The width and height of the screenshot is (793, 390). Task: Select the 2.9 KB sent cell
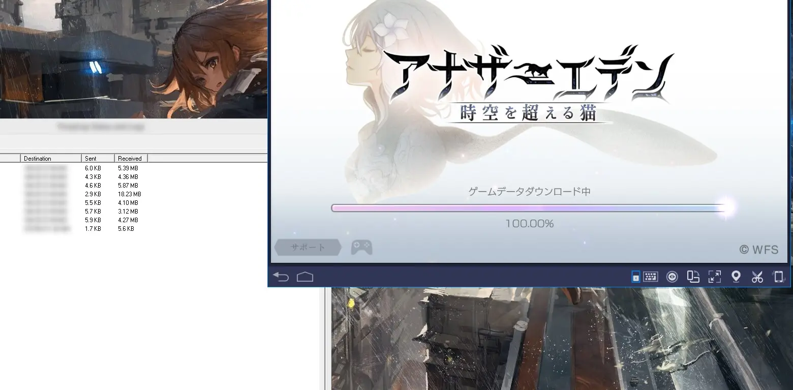pos(93,194)
